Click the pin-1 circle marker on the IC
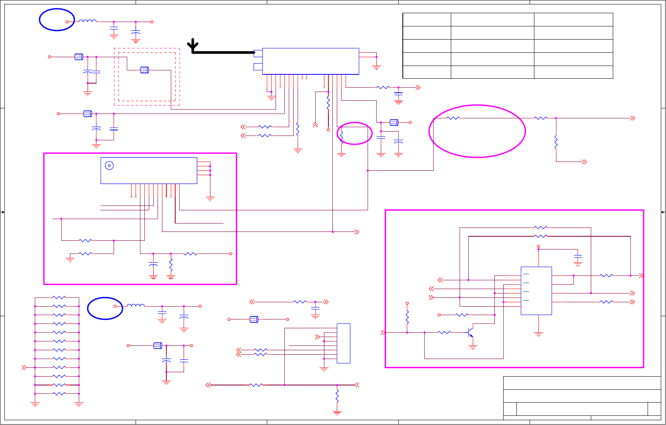The width and height of the screenshot is (666, 425). point(109,166)
